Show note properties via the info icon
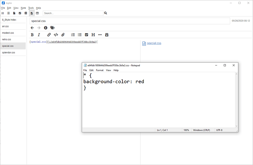This screenshot has width=253, height=165. [x=46, y=27]
